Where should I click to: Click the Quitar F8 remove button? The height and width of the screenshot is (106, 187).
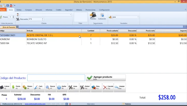coord(62,87)
